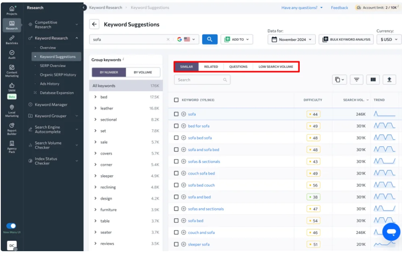Select the All keywords group row

pos(126,86)
